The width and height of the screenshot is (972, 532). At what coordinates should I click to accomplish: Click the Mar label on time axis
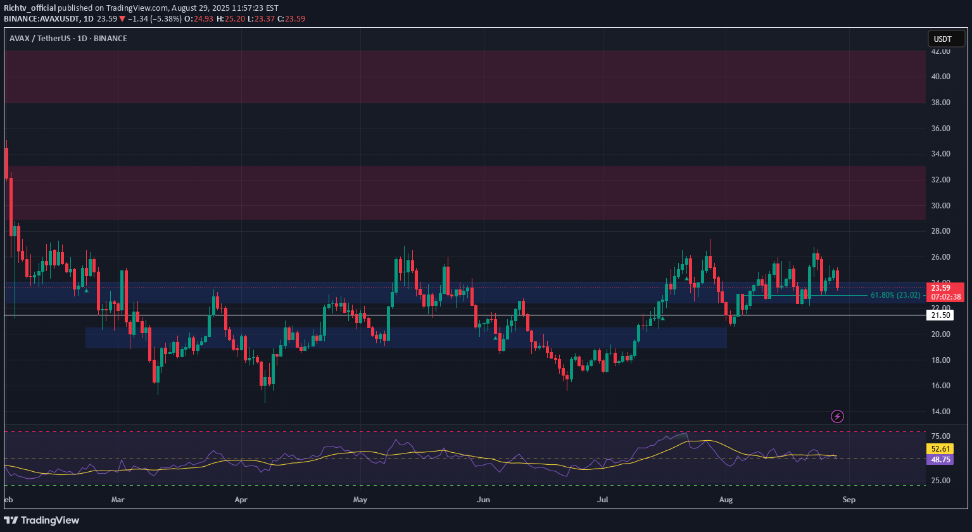(118, 500)
